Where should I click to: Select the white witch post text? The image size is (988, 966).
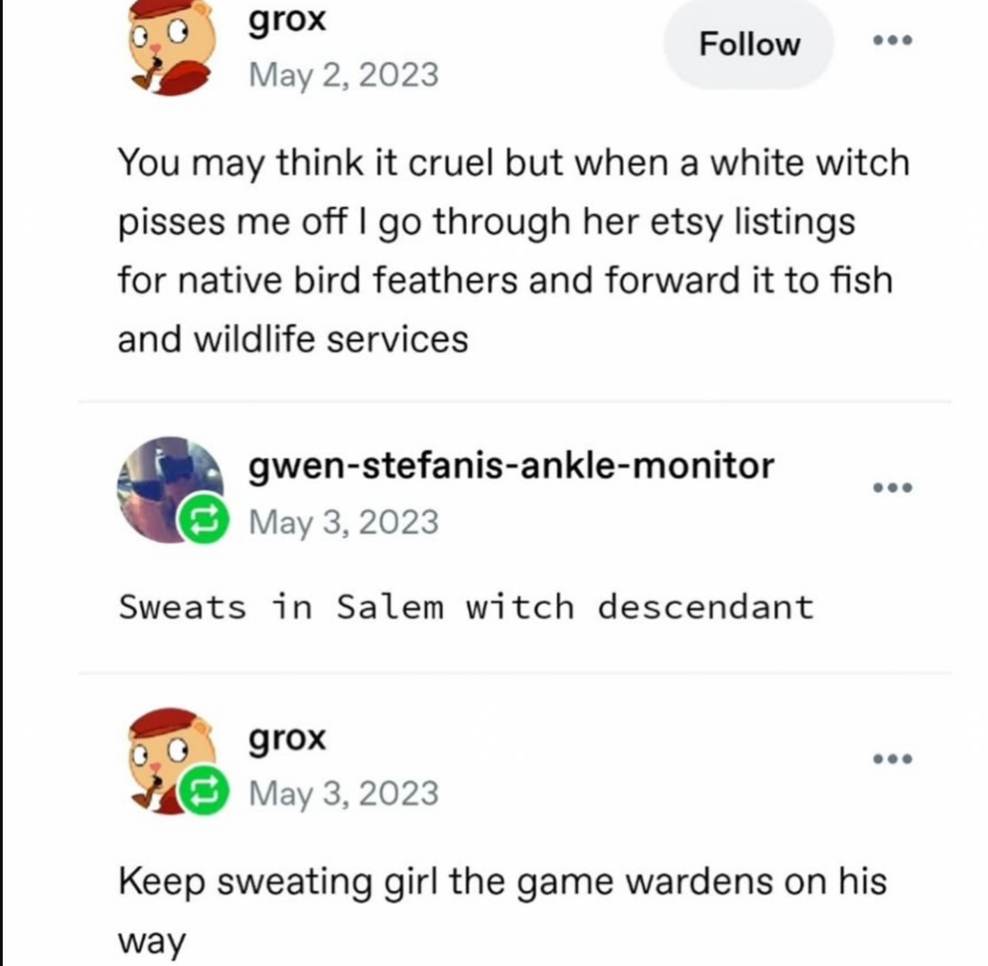pos(514,251)
